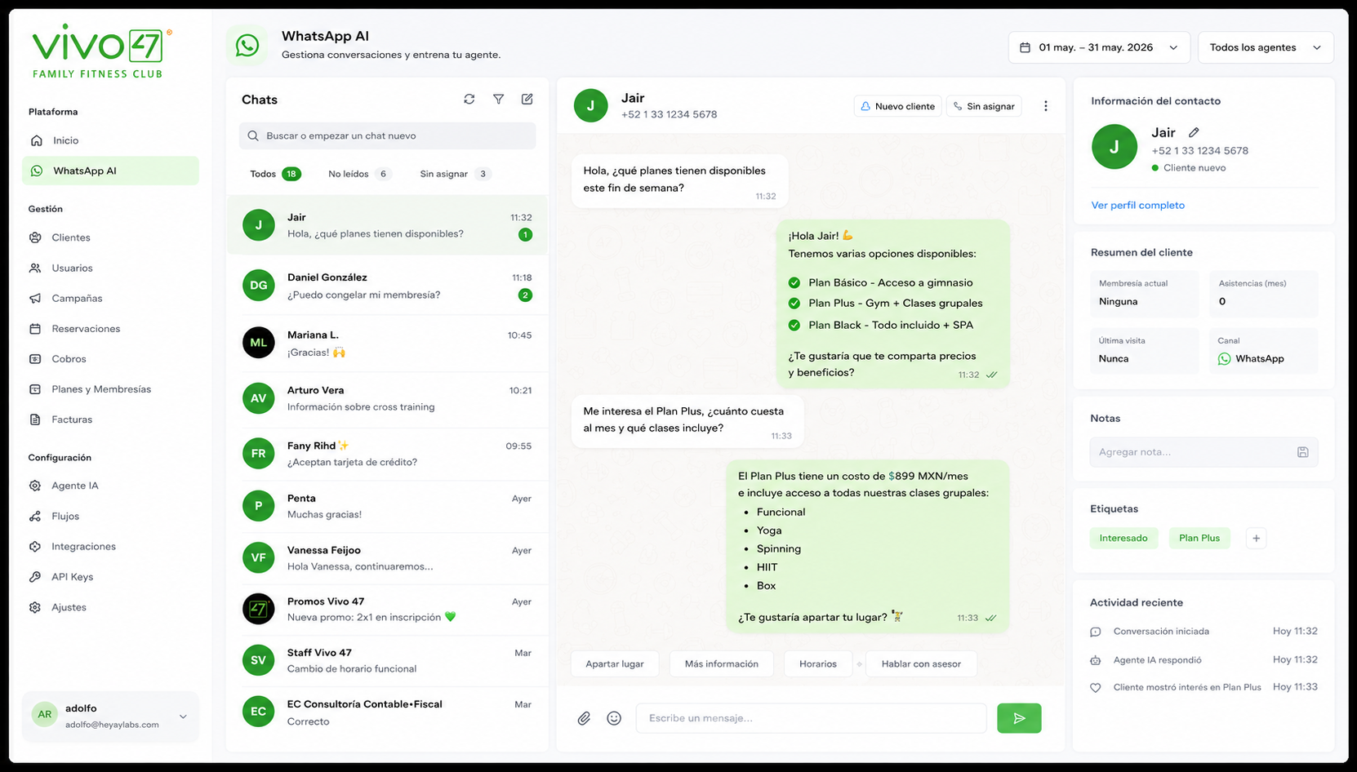Open Vanessa Feijoo conversation
The height and width of the screenshot is (772, 1357).
coord(387,558)
